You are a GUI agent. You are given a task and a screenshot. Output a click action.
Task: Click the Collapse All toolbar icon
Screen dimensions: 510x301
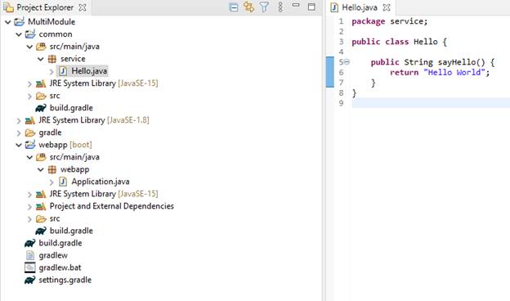pyautogui.click(x=234, y=7)
